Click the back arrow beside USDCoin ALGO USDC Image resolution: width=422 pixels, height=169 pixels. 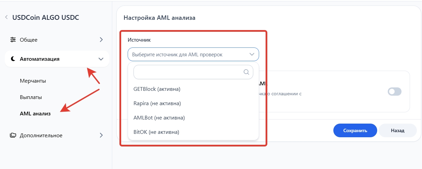pyautogui.click(x=6, y=17)
